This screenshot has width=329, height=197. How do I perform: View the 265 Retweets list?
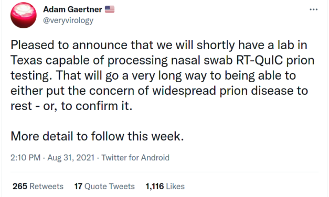click(38, 187)
